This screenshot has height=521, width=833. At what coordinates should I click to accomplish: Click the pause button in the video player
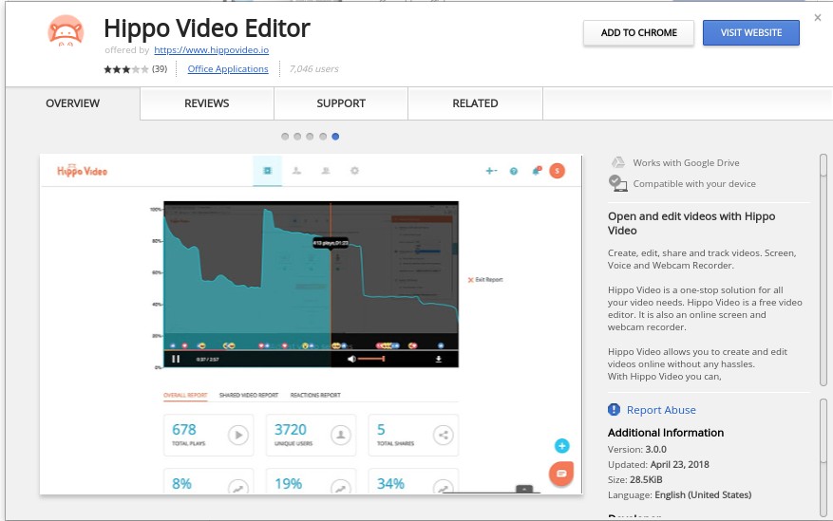pos(176,359)
